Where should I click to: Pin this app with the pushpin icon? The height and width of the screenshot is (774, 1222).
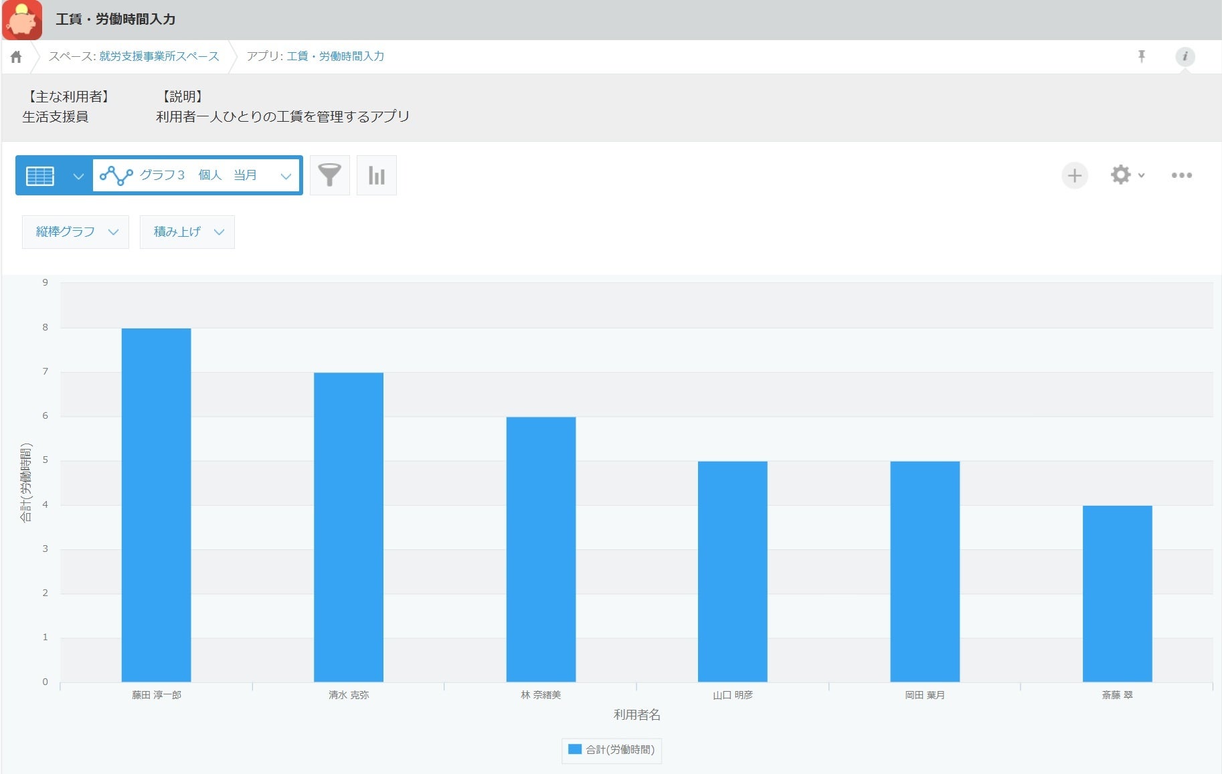coord(1142,57)
